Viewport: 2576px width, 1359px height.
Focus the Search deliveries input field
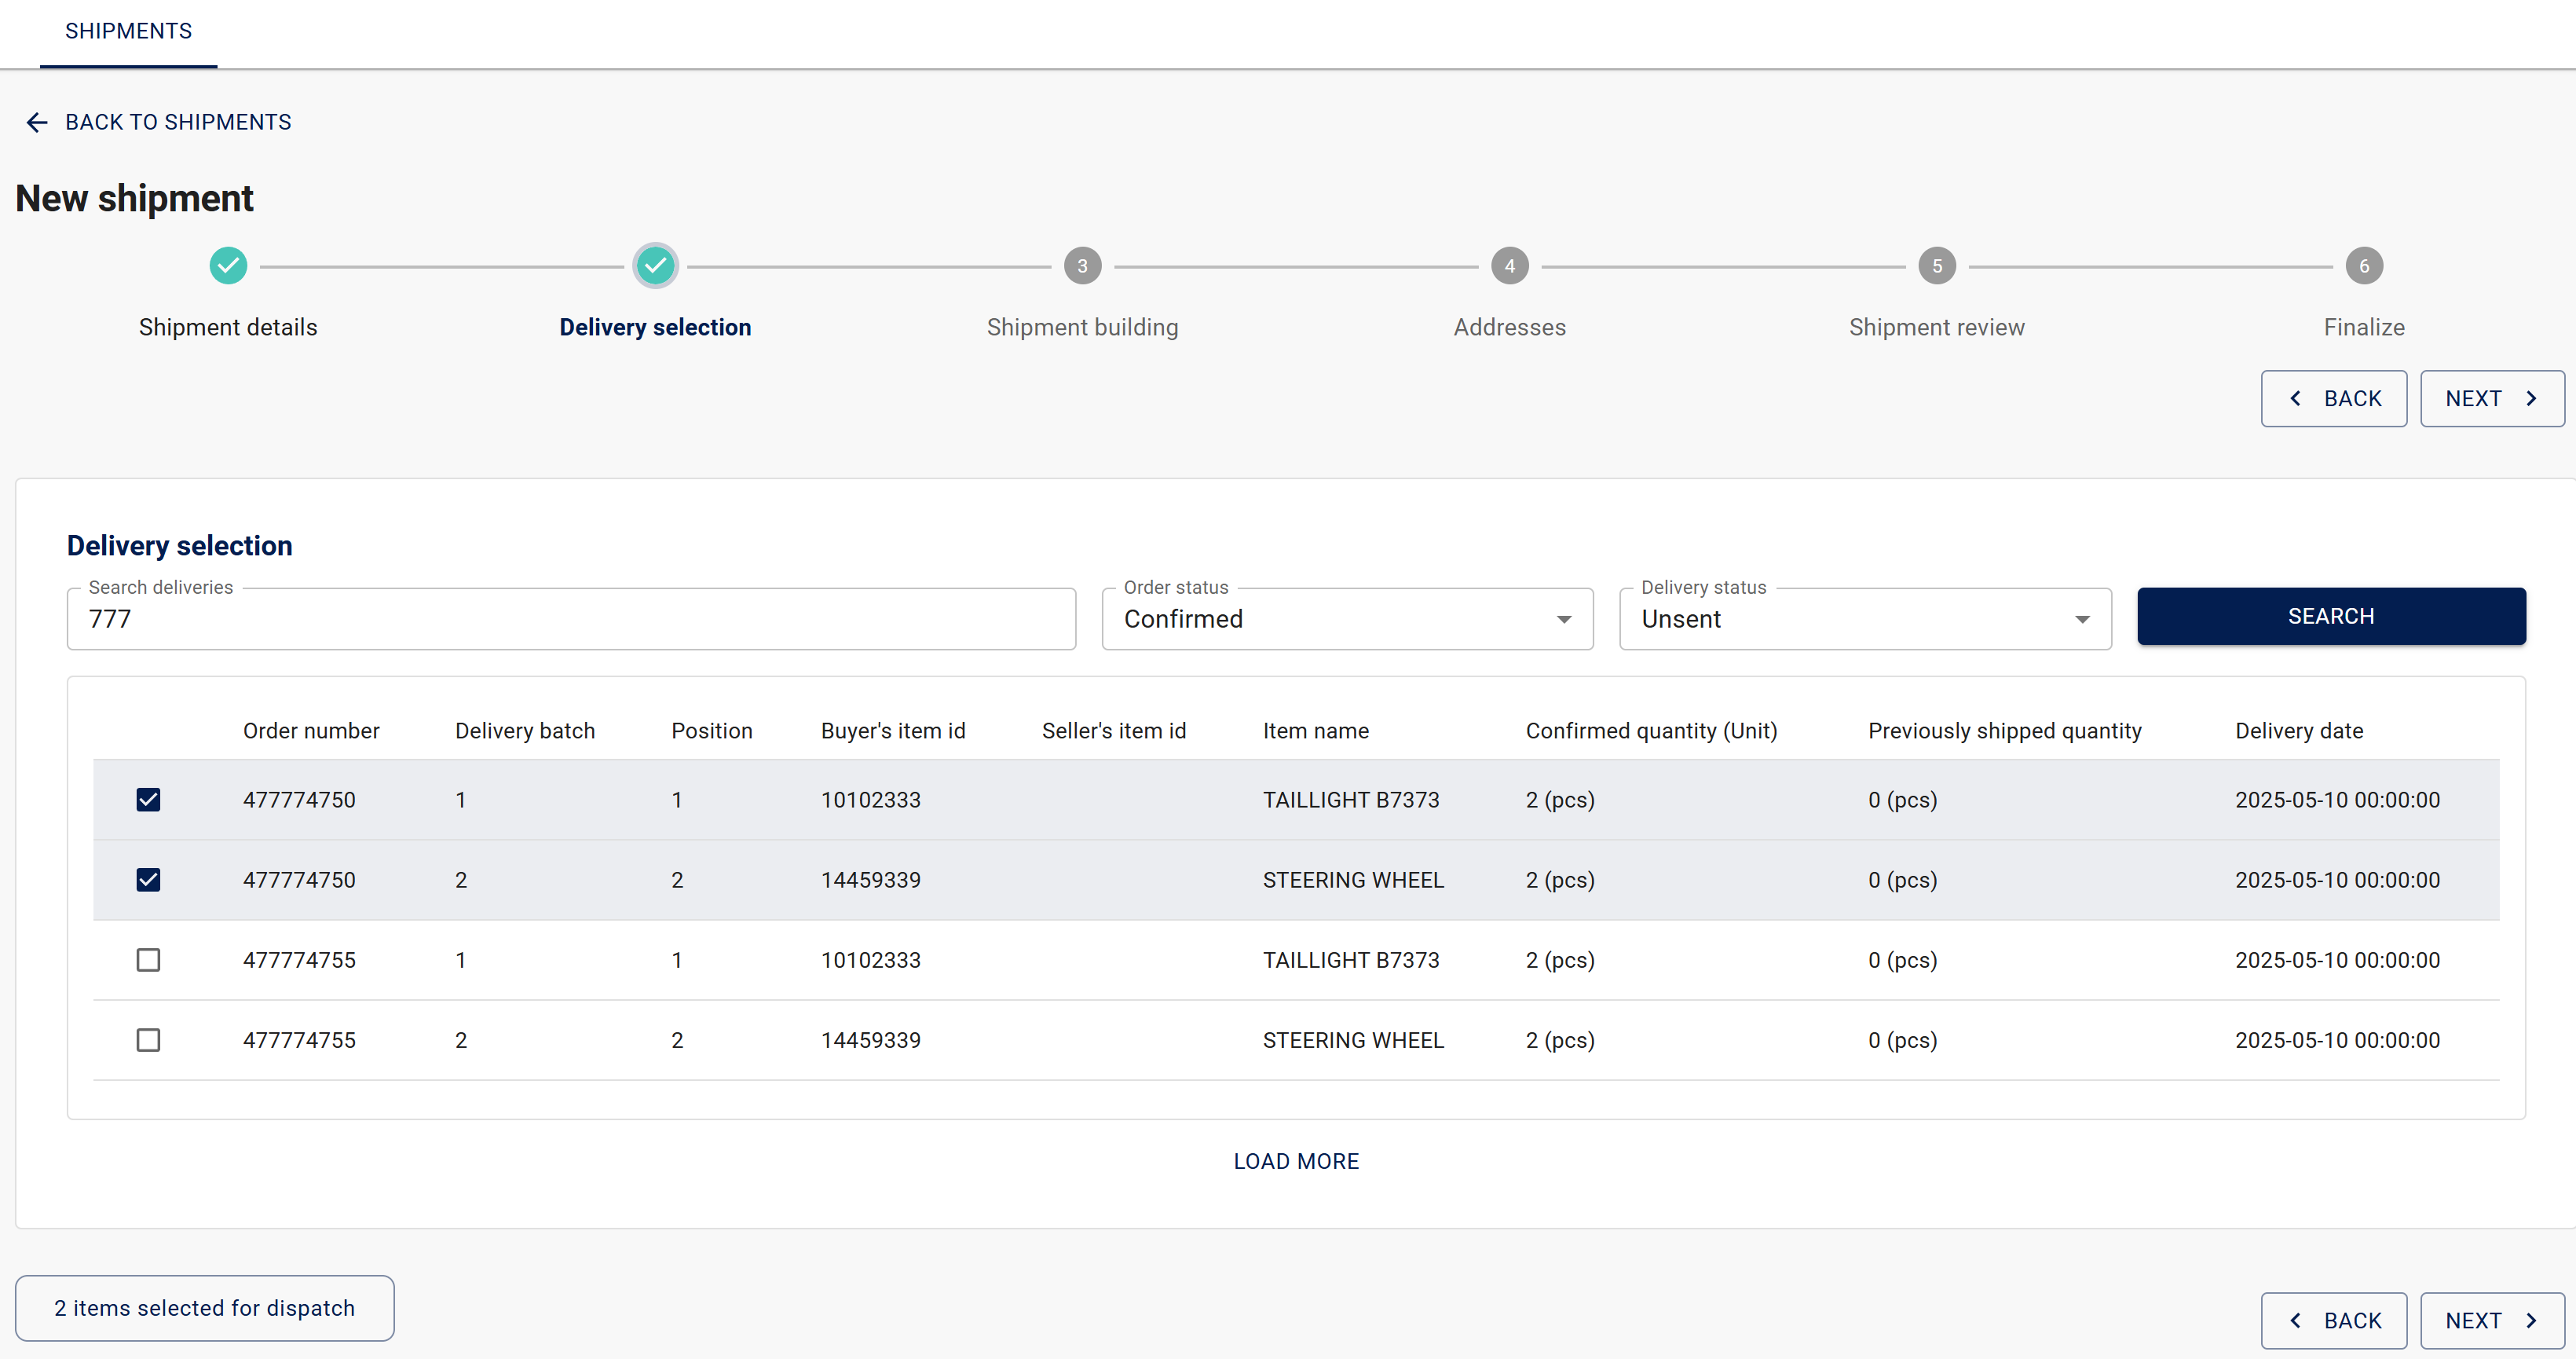(570, 619)
